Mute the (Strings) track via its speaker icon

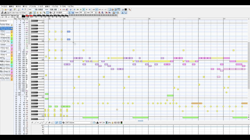coord(12,52)
